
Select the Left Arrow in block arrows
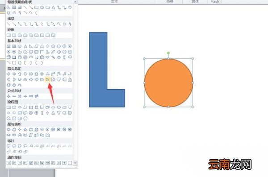14,74
